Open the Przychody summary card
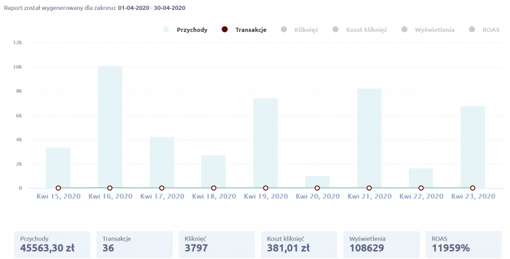 click(52, 244)
